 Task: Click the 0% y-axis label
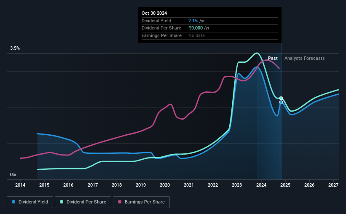tap(13, 174)
